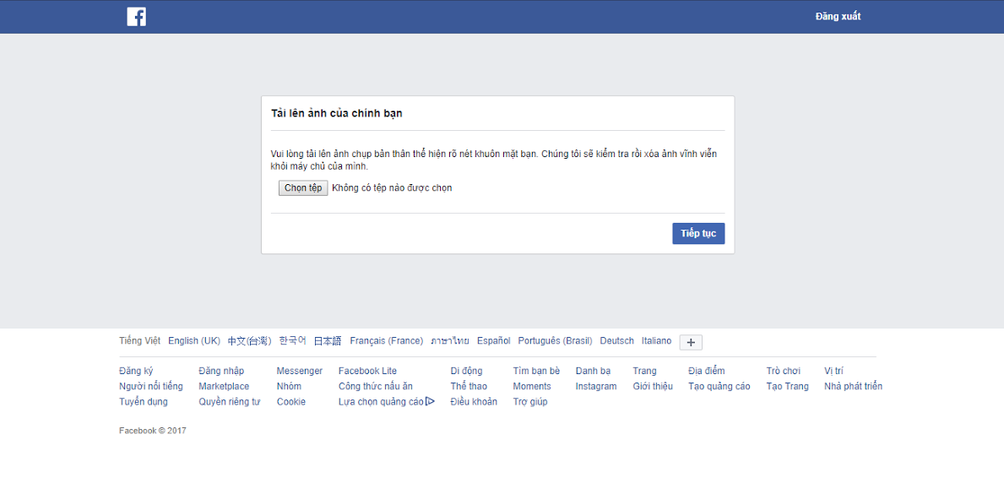Viewport: 1004px width, 478px height.
Task: Switch language to ภาษาไทย
Action: coord(450,340)
